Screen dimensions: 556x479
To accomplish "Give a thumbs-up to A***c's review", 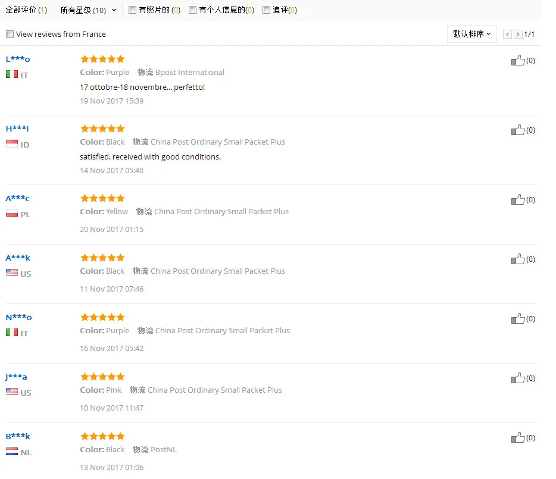I will (x=518, y=199).
